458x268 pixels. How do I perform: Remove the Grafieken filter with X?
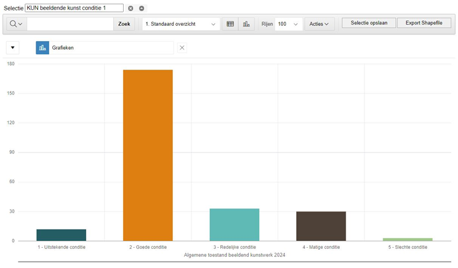point(182,48)
